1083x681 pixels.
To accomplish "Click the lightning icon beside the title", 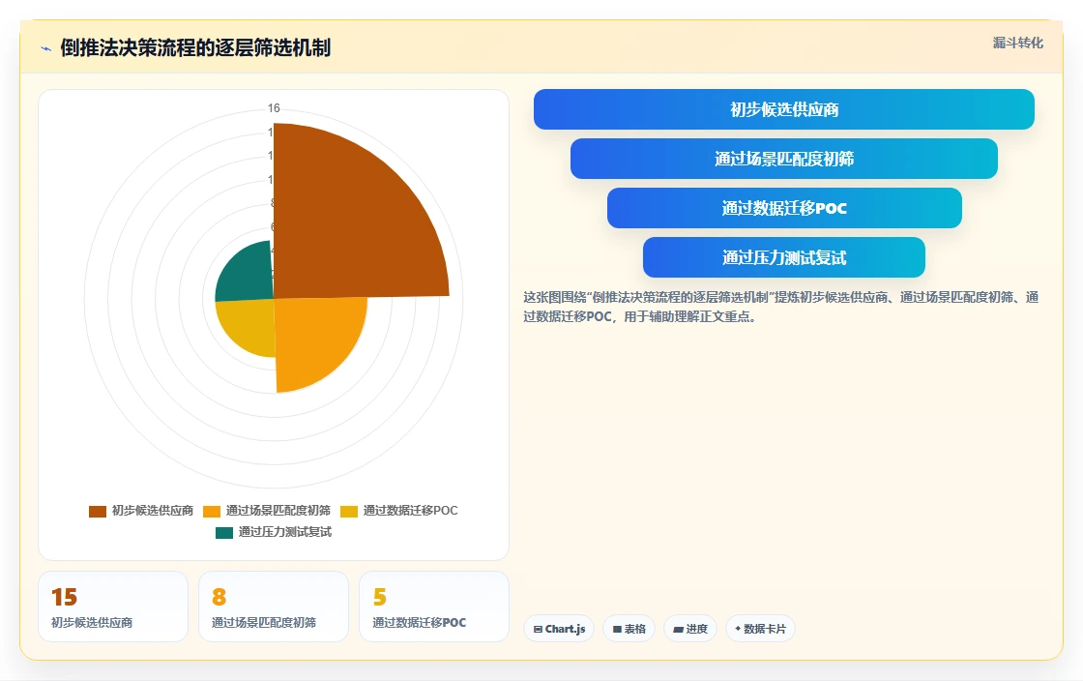I will coord(46,48).
